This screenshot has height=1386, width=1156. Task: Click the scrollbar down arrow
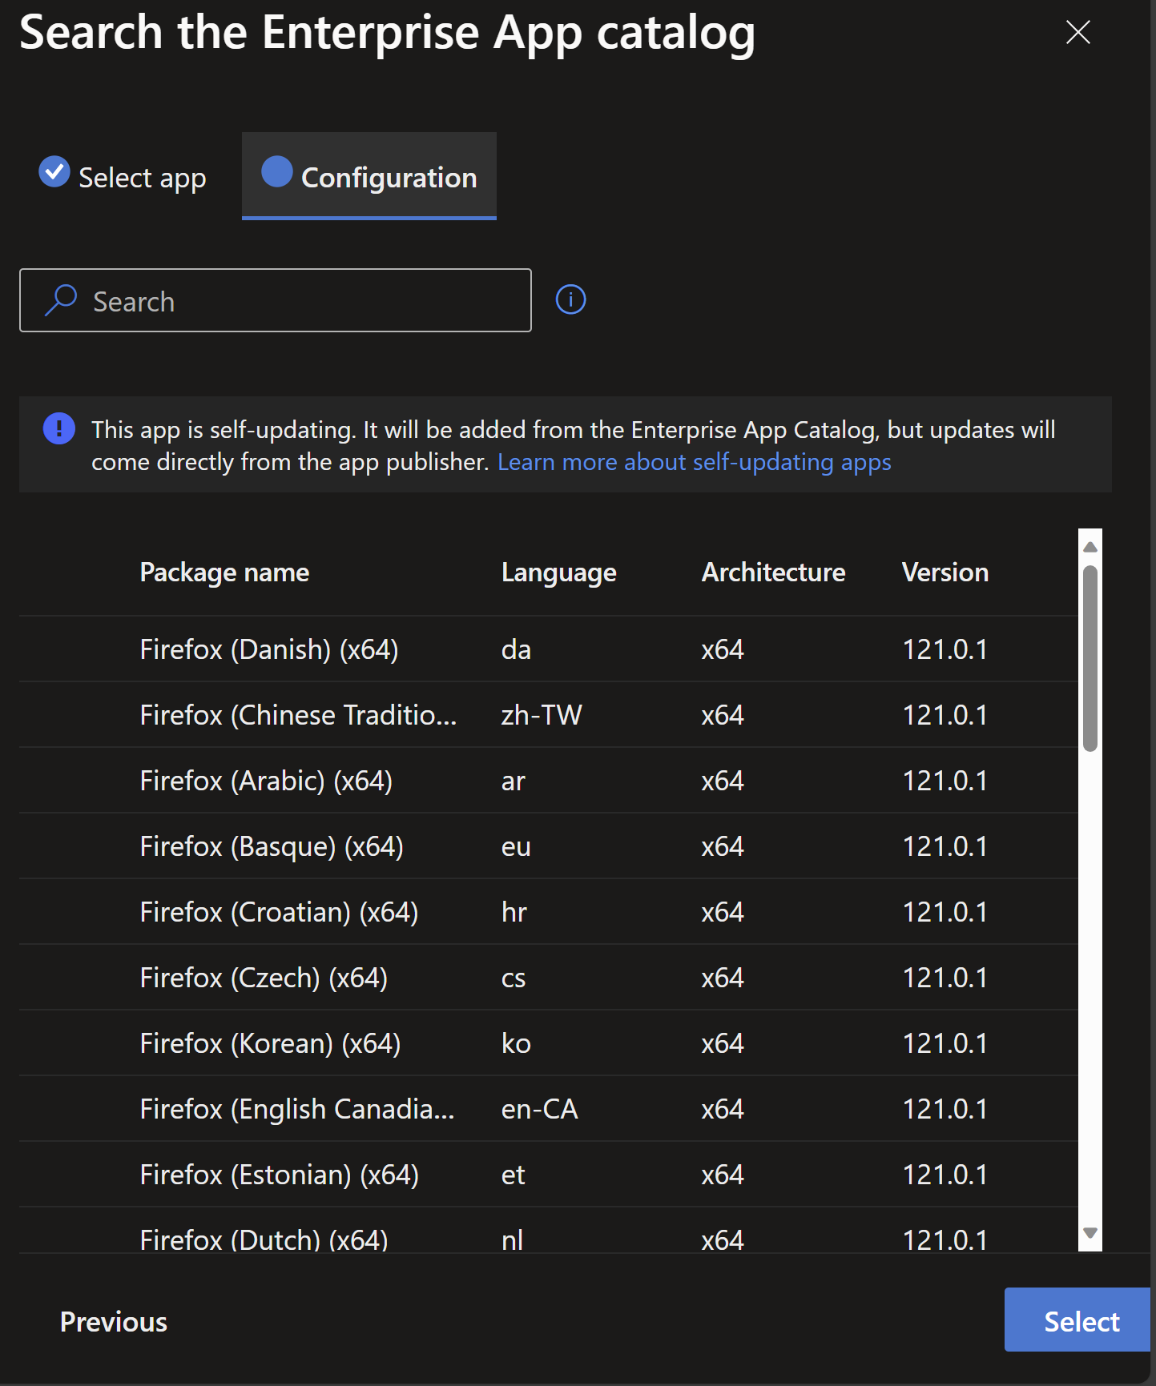(x=1090, y=1233)
